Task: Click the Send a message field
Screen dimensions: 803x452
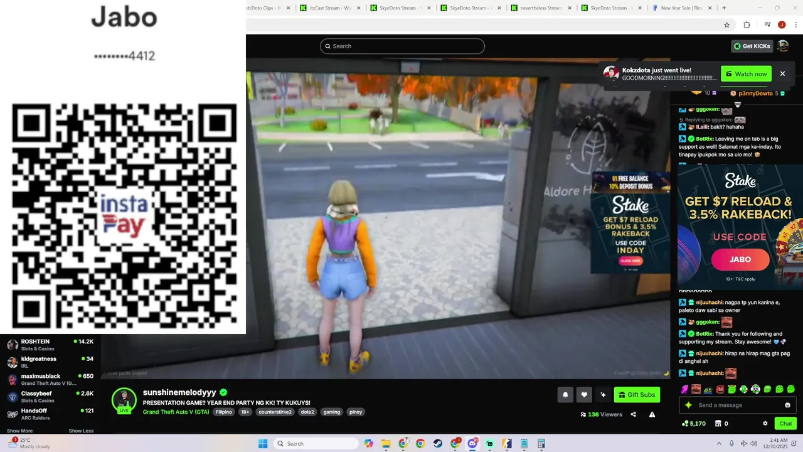Action: point(738,405)
